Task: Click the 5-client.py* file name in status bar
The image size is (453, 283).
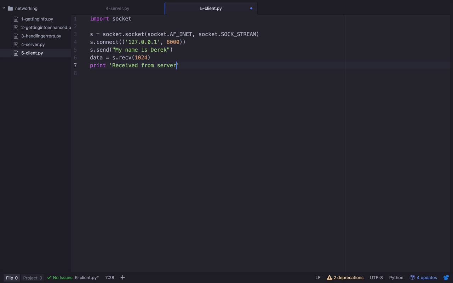Action: click(x=87, y=278)
